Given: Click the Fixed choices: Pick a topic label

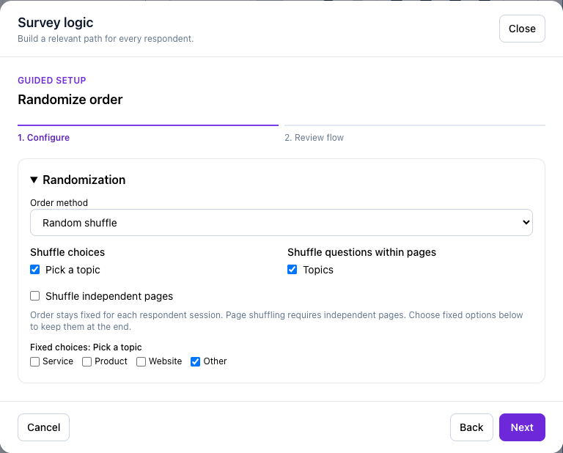Looking at the screenshot, I should point(86,347).
